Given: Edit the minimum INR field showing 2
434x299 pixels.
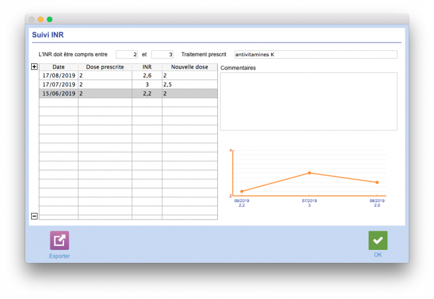Looking at the screenshot, I should 127,54.
